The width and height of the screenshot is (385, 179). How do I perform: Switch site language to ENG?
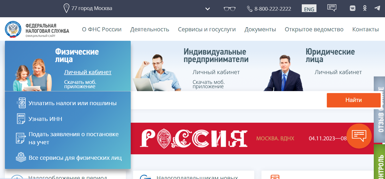click(x=309, y=9)
